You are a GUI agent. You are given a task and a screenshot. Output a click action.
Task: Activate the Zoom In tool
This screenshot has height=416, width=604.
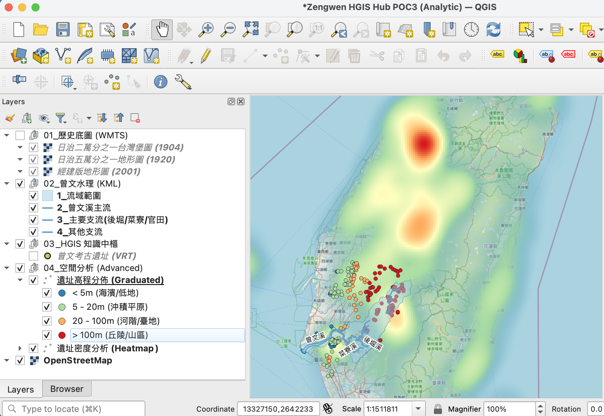tap(206, 29)
